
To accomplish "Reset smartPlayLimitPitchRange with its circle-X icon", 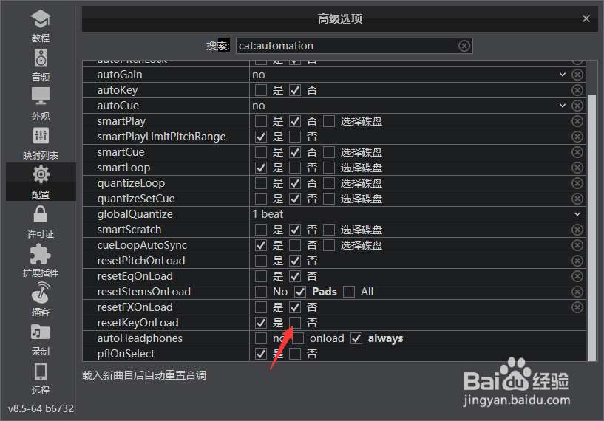I will coord(577,137).
